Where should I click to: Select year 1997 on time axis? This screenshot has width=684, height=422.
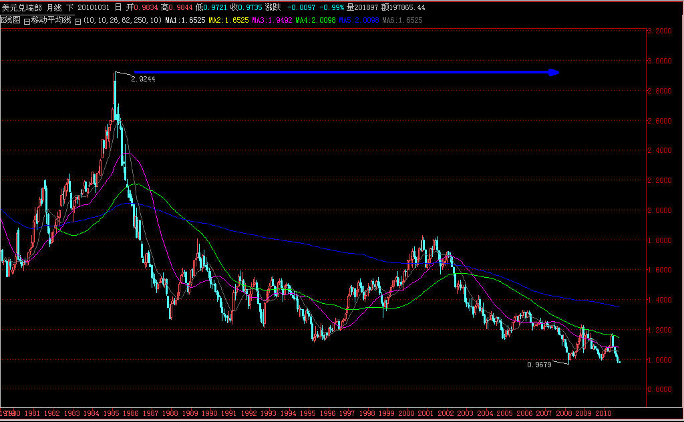pos(347,413)
